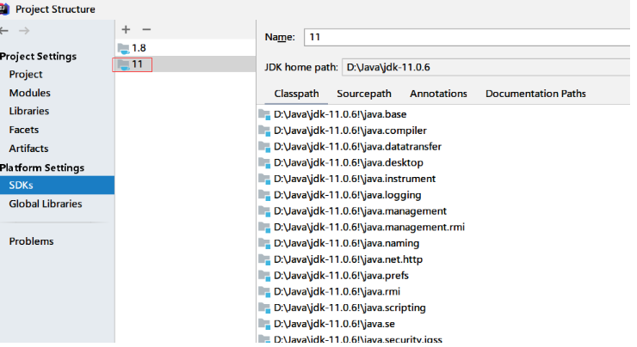The height and width of the screenshot is (347, 637).
Task: Select the java.logging classpath row
Action: (x=444, y=195)
